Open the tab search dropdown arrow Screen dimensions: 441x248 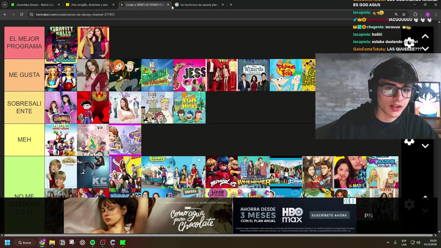[5, 5]
